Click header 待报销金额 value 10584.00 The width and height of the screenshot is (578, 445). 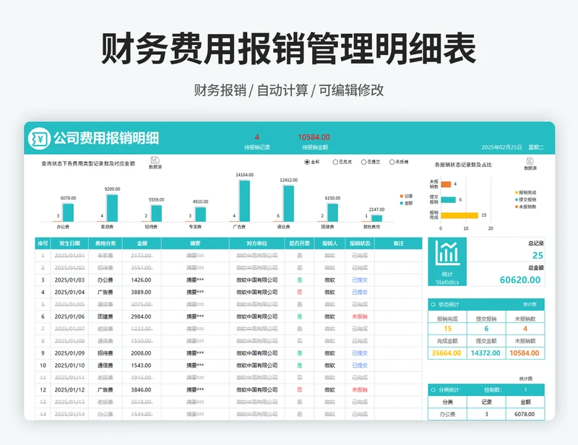(x=314, y=137)
